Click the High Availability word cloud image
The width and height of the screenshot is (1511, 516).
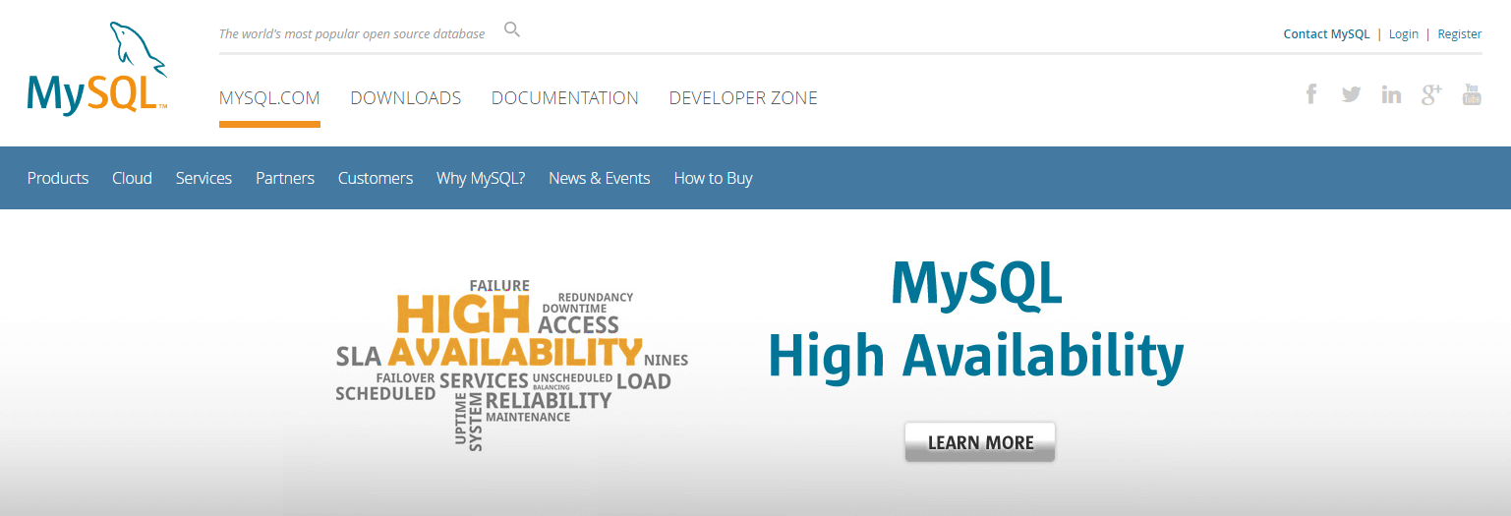511,365
